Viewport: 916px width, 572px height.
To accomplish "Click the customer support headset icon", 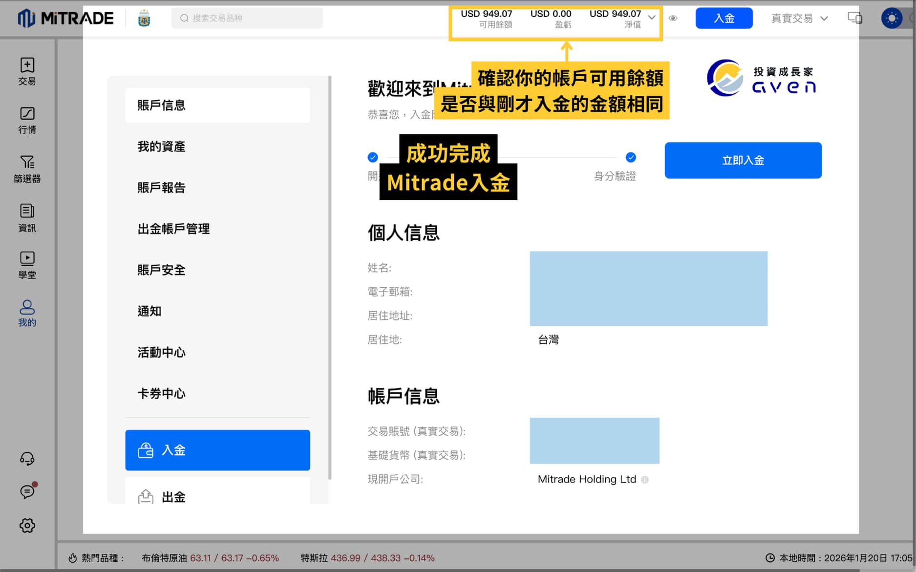I will (x=27, y=458).
